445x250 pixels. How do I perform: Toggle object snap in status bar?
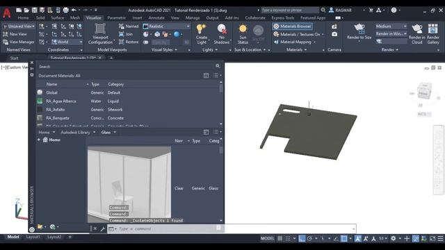coord(344,239)
